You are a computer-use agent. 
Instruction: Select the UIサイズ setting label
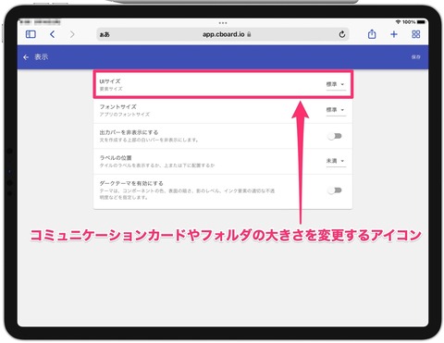(x=110, y=81)
